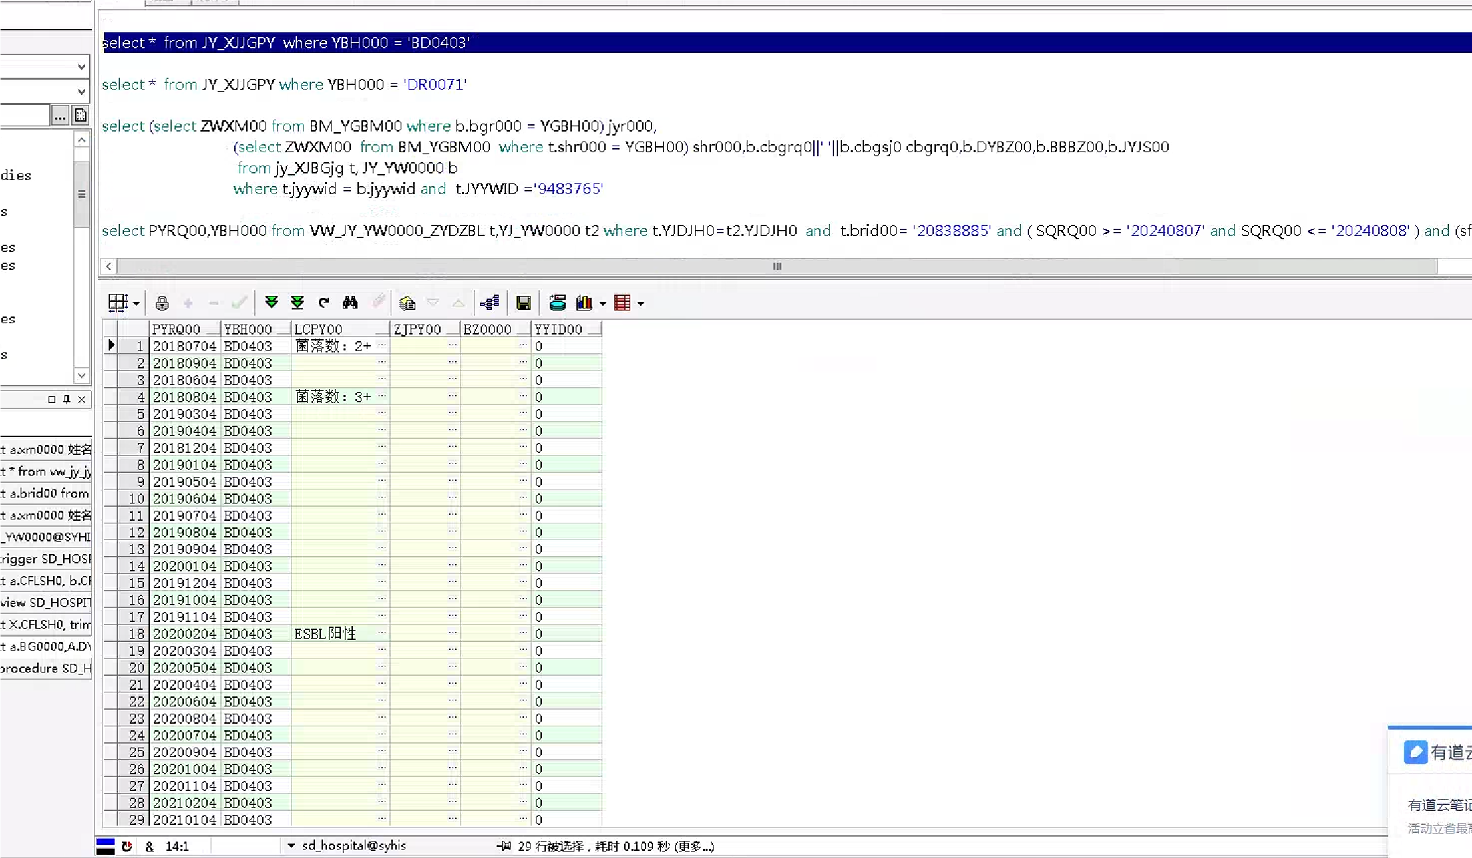Open sd_hospital@syhis connection dropdown

[x=291, y=846]
